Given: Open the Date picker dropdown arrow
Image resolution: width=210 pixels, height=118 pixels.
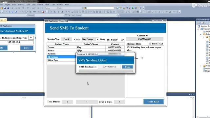Looking at the screenshot, I should [123, 40].
